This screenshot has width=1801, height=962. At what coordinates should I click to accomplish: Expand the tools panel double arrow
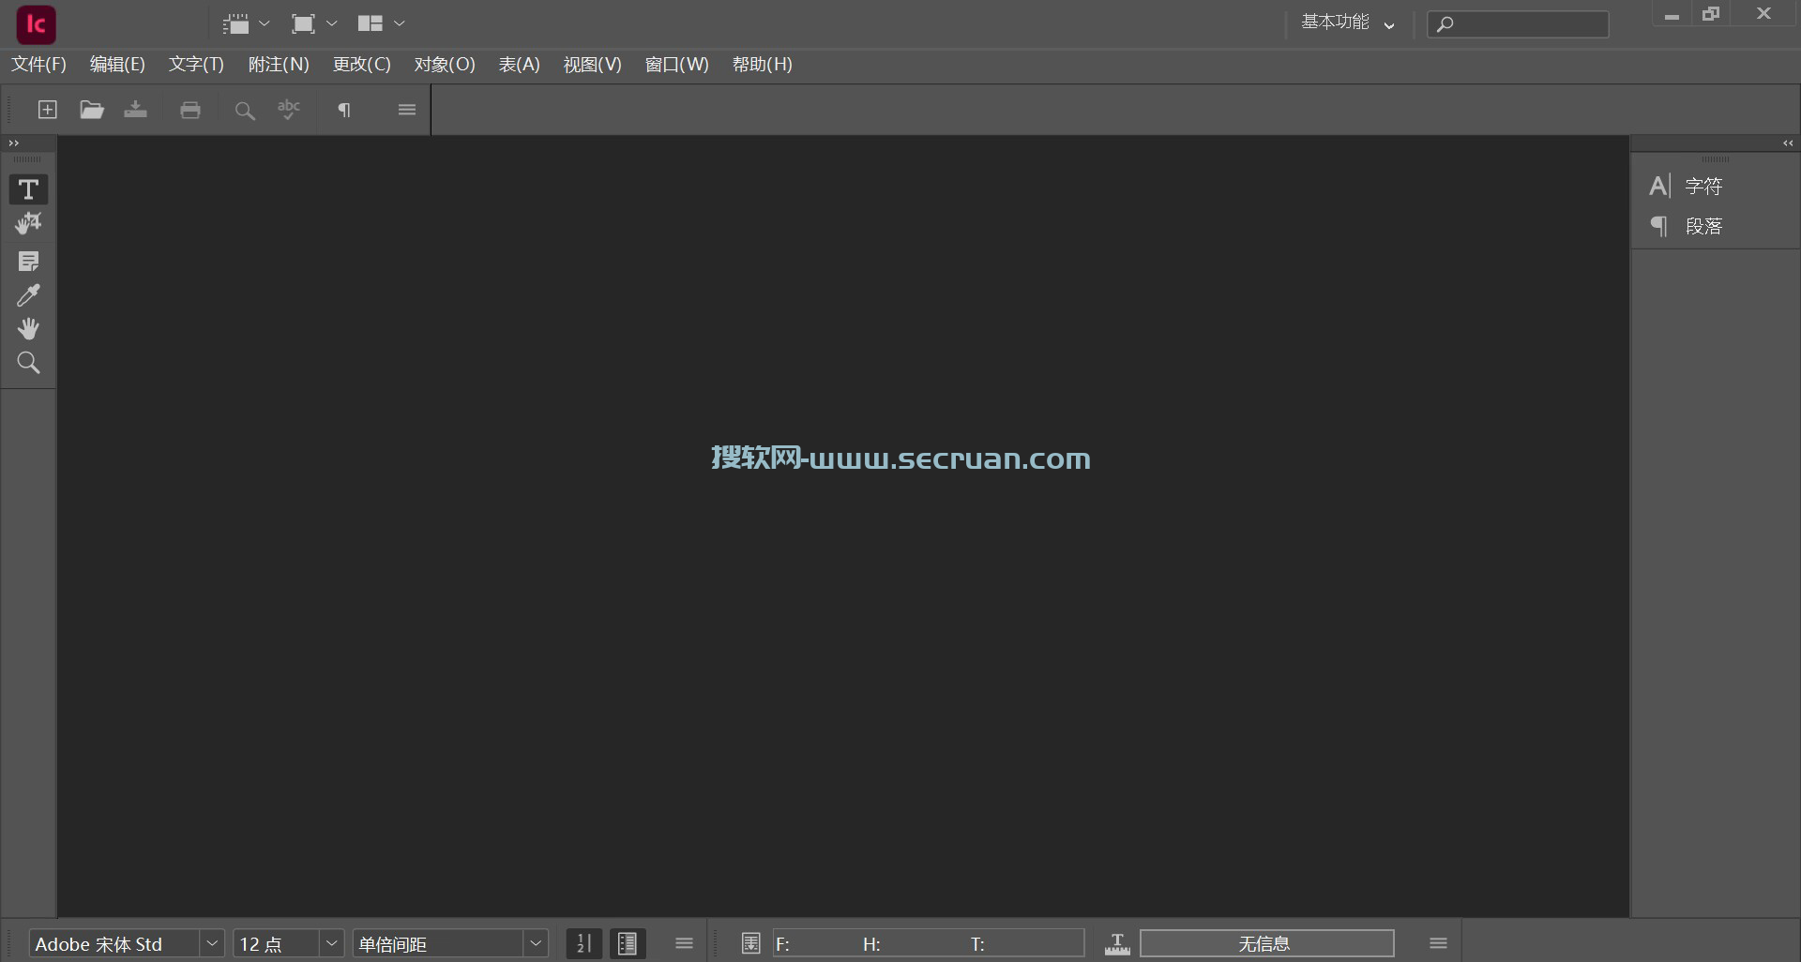[13, 143]
